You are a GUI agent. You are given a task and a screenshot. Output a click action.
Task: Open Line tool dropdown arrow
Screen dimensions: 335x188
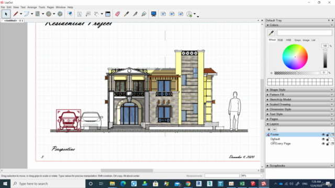[x=21, y=14]
